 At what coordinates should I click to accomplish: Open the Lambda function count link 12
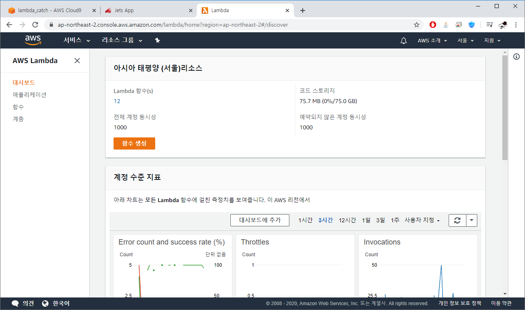click(117, 101)
